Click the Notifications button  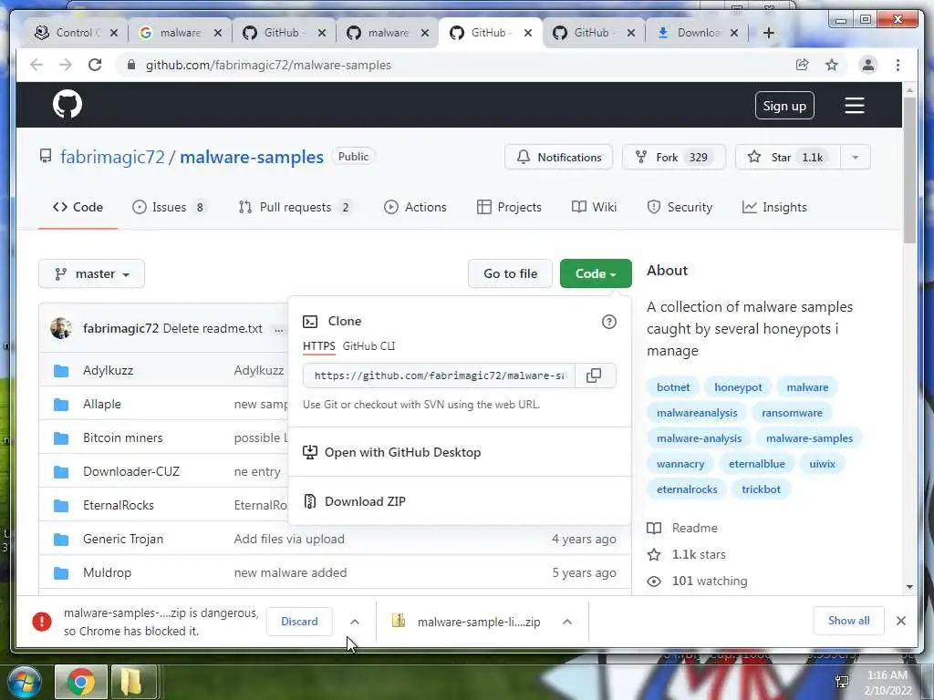coord(559,157)
